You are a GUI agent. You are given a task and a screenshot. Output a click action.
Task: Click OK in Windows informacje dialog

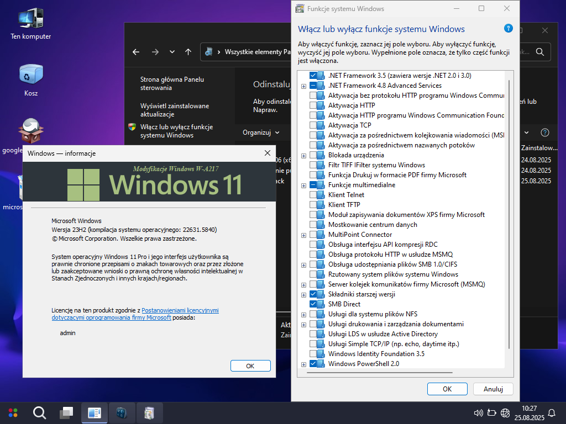(250, 365)
